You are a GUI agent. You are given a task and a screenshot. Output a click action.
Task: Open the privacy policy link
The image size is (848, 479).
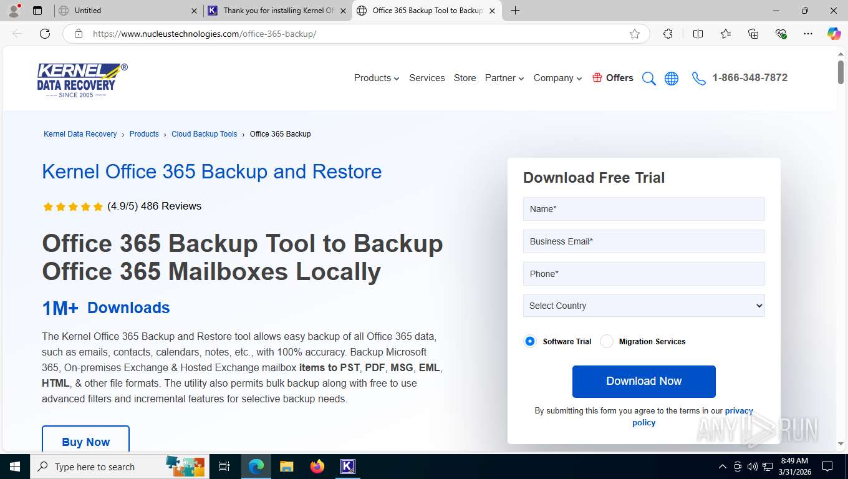pos(692,417)
